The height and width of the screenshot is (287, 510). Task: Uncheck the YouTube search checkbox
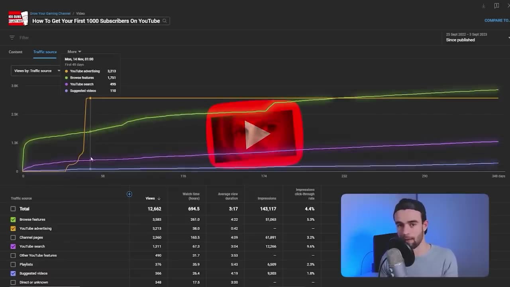pos(13,246)
